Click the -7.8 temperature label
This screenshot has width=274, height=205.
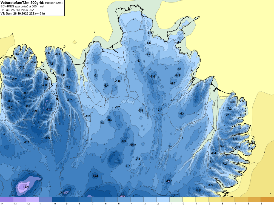coord(44,85)
